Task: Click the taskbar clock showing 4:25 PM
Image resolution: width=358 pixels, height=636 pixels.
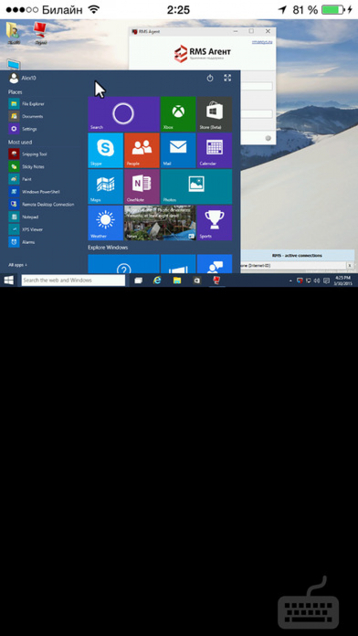Action: tap(342, 280)
